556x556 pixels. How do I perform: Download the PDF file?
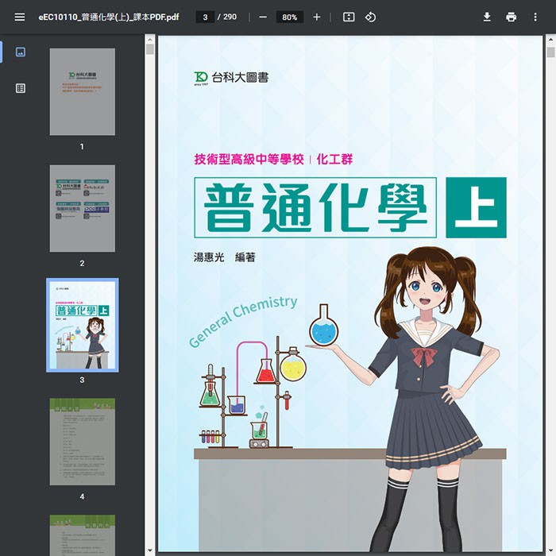coord(487,17)
